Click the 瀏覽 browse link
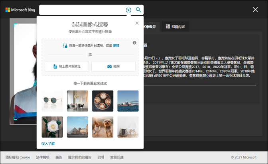This screenshot has height=164, width=268. pos(116,45)
